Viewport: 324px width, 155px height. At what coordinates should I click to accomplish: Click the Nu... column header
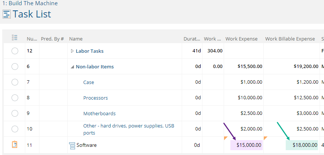tap(32, 39)
